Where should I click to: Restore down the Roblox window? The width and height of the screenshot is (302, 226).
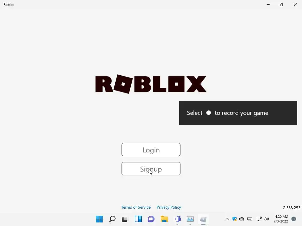(x=282, y=5)
